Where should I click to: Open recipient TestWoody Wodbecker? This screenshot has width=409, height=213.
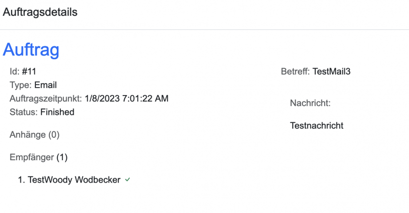(74, 180)
